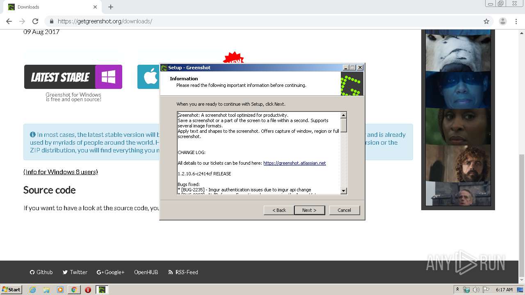Screen dimensions: 525x295
Task: Click the Latest Stable Windows download button
Action: coord(73,77)
